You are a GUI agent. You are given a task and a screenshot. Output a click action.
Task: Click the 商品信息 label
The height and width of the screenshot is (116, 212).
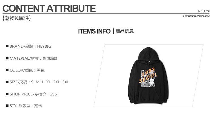tap(125, 31)
